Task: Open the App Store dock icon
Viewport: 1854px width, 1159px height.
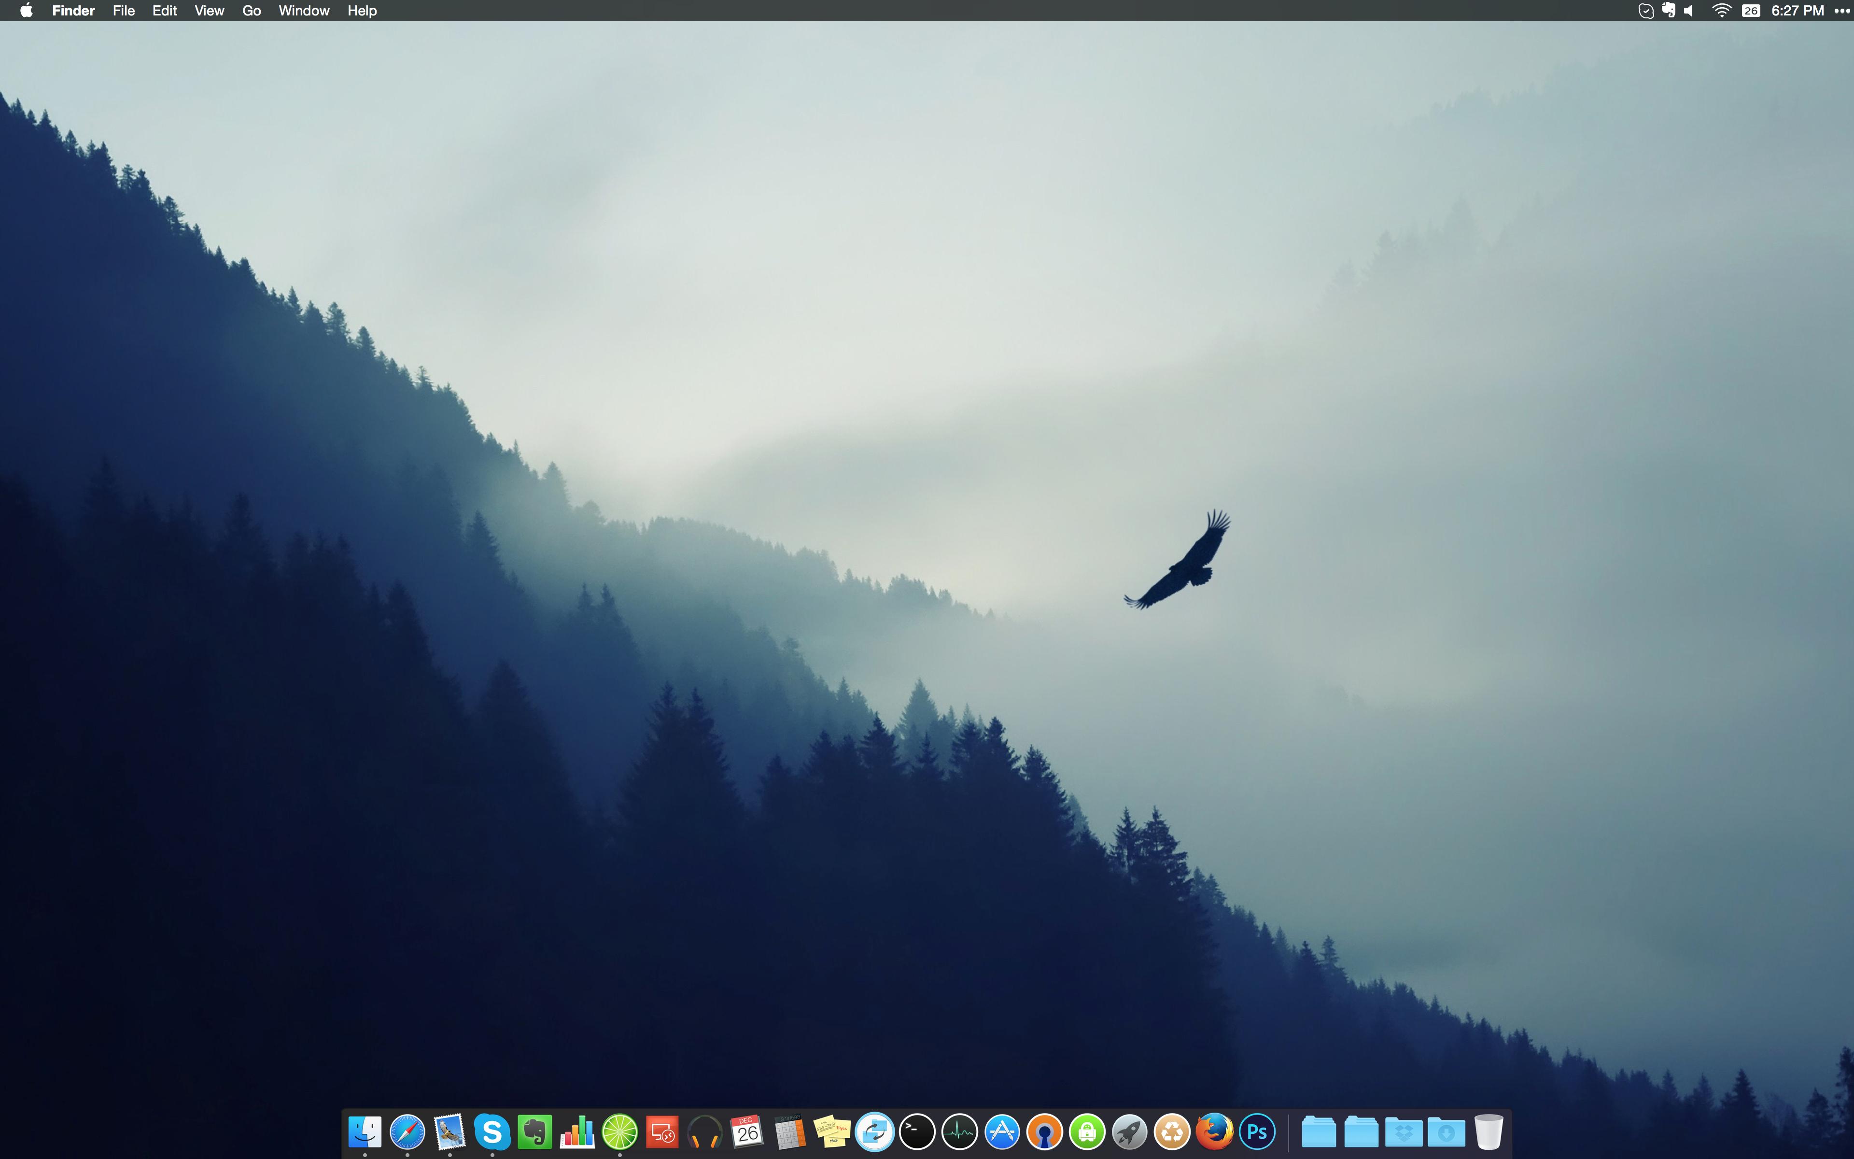Action: [x=1002, y=1131]
